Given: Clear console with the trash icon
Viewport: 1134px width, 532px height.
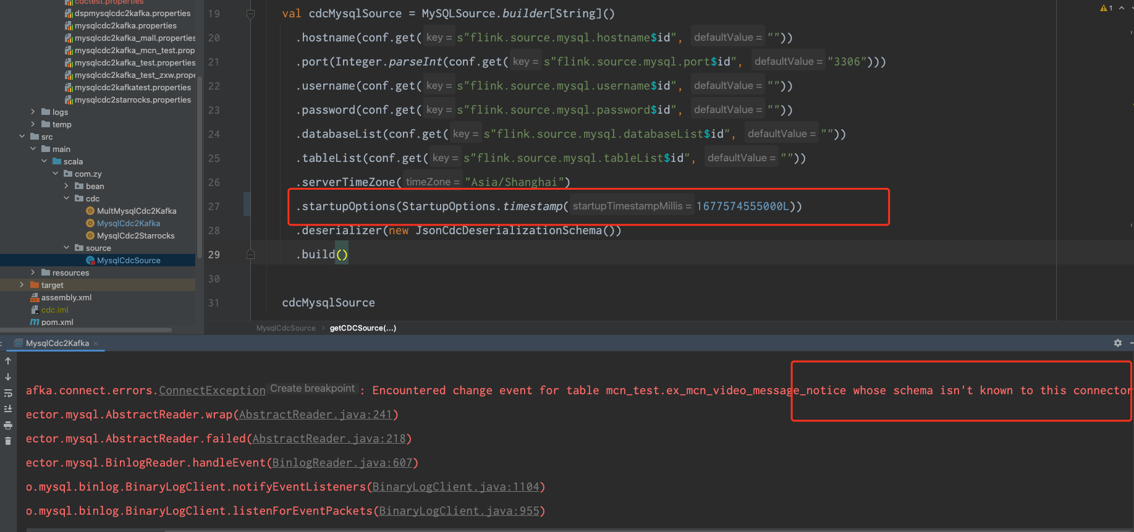Looking at the screenshot, I should tap(8, 441).
